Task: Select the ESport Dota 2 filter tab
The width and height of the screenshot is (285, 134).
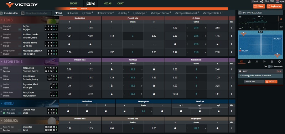Action: coord(213,13)
